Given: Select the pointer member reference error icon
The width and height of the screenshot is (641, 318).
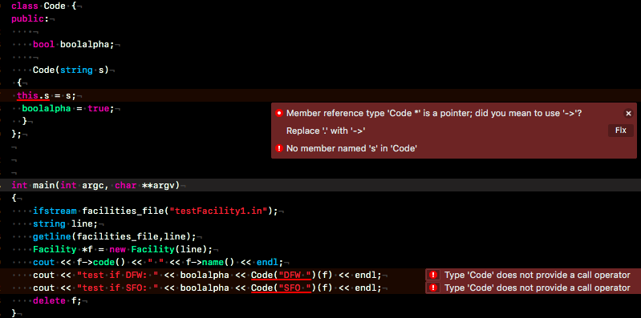Looking at the screenshot, I should 279,113.
